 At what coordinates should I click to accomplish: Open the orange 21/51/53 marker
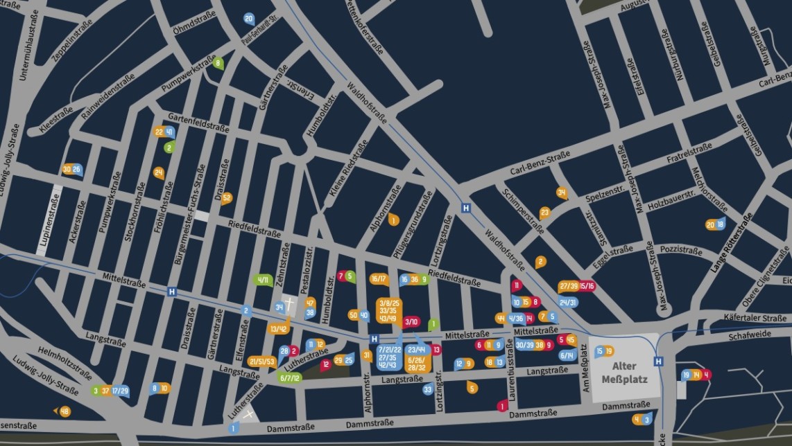(262, 361)
